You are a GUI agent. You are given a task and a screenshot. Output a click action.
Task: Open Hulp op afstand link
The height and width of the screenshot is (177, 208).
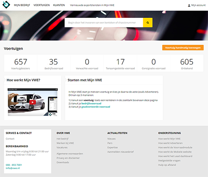pyautogui.click(x=167, y=165)
